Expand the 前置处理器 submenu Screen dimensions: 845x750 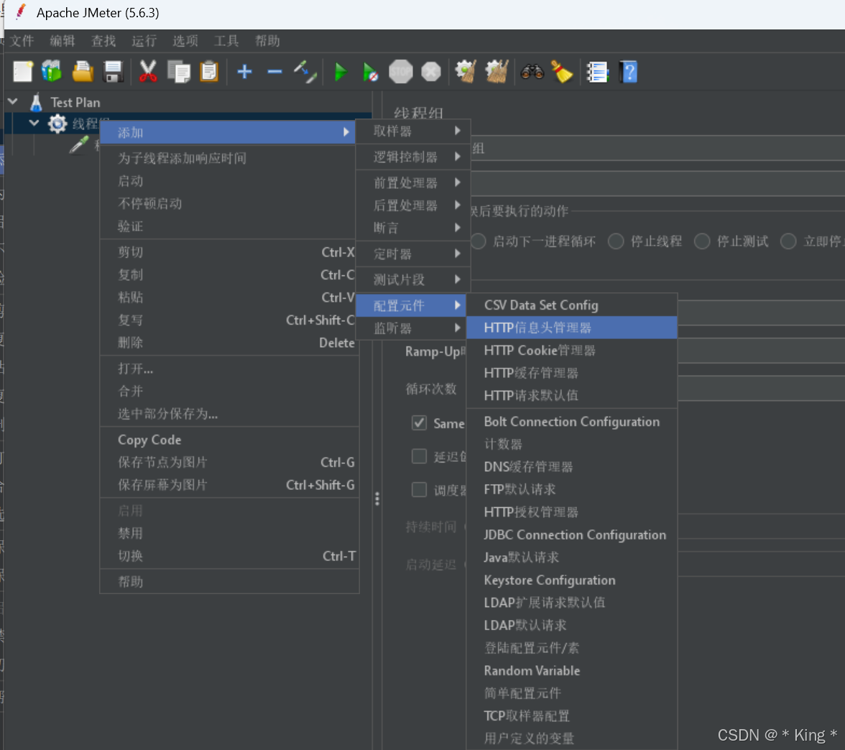(x=413, y=182)
